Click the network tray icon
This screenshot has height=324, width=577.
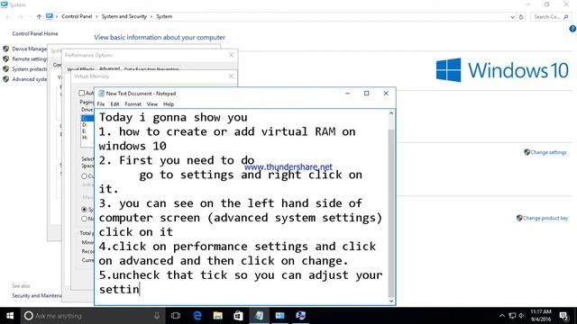512,316
